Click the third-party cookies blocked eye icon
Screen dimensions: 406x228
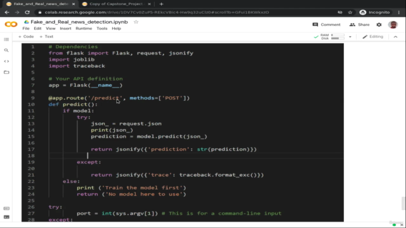tap(340, 12)
